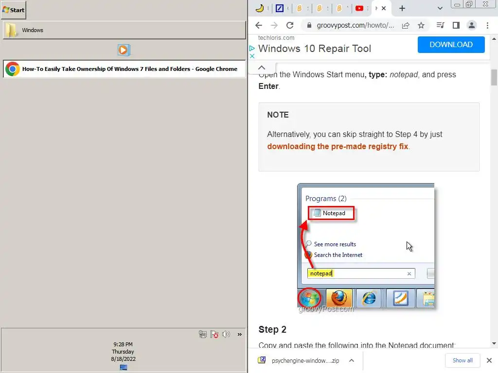Open a new Chrome tab

tap(402, 8)
